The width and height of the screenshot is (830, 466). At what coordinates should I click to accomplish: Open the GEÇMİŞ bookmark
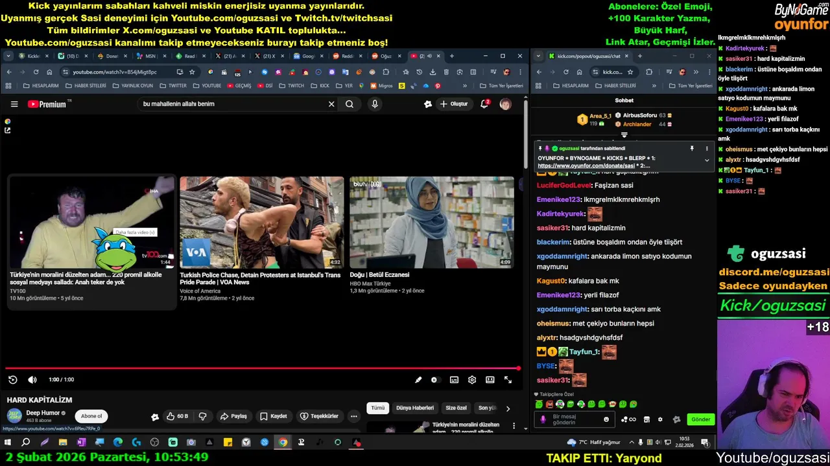(x=239, y=85)
